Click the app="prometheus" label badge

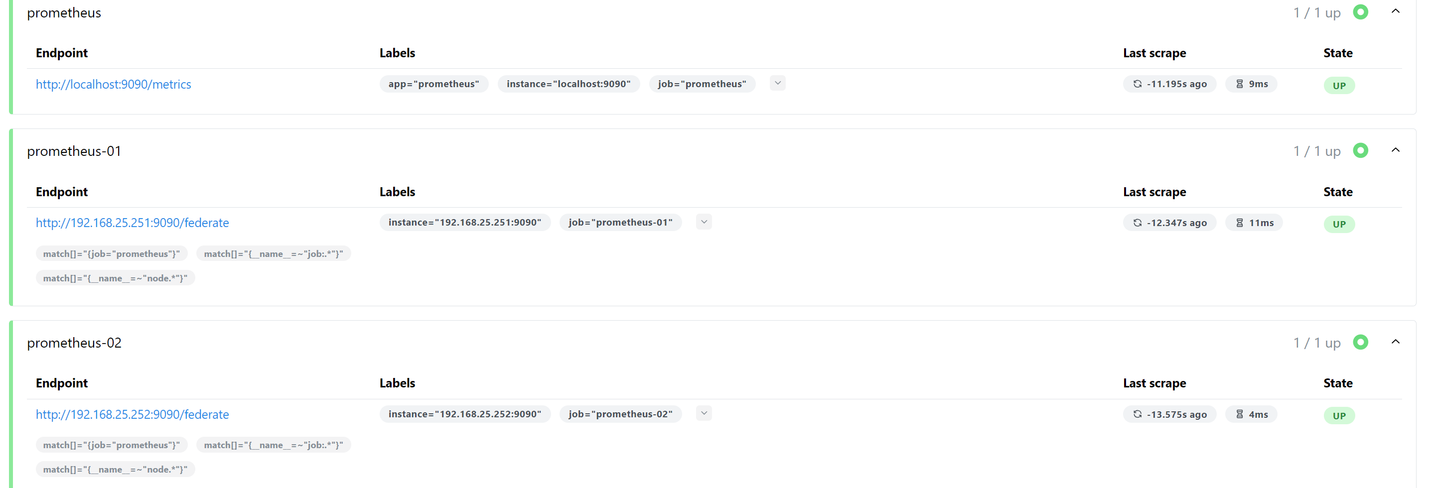coord(433,84)
